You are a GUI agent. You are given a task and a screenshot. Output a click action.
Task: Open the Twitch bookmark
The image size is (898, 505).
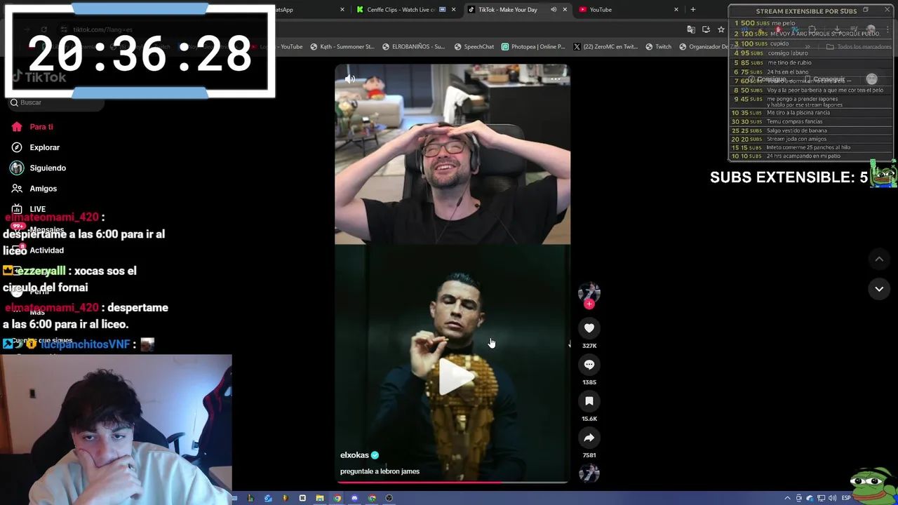(x=658, y=47)
